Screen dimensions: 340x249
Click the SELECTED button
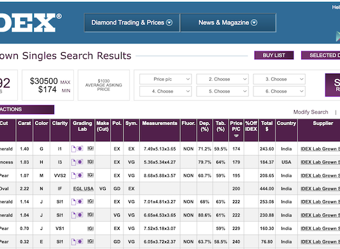pyautogui.click(x=320, y=55)
